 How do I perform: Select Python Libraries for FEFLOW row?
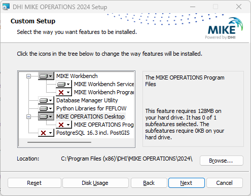pyautogui.click(x=91, y=108)
